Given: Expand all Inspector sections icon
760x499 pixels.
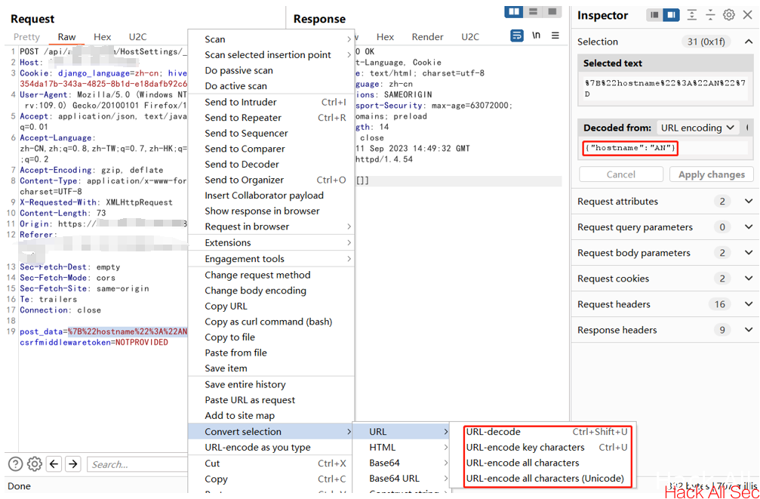Looking at the screenshot, I should tap(692, 15).
